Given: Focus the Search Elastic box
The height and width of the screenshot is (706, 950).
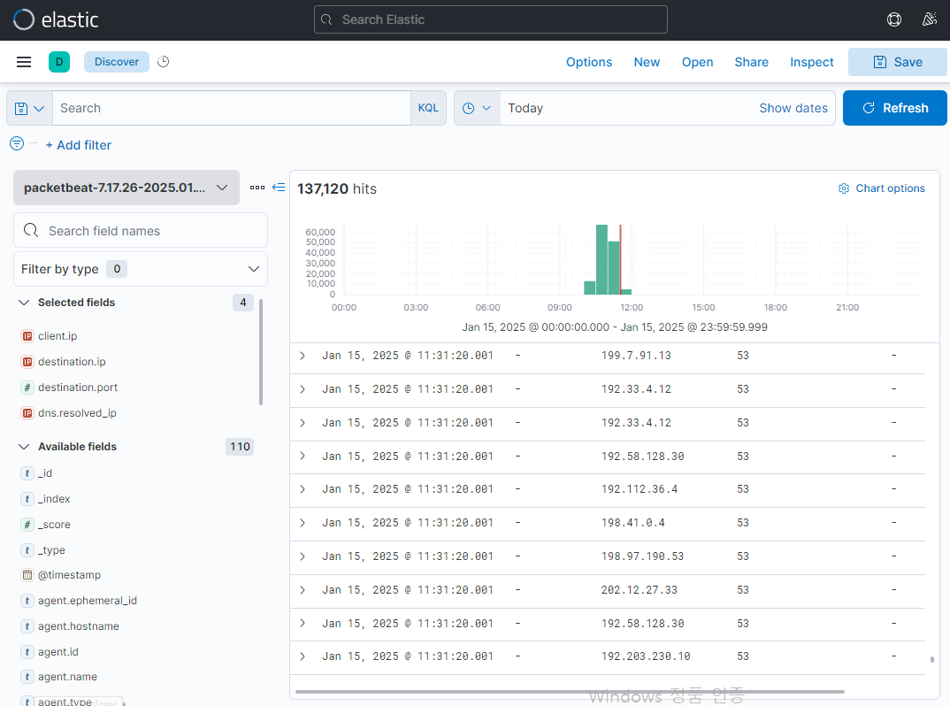Looking at the screenshot, I should click(x=491, y=19).
